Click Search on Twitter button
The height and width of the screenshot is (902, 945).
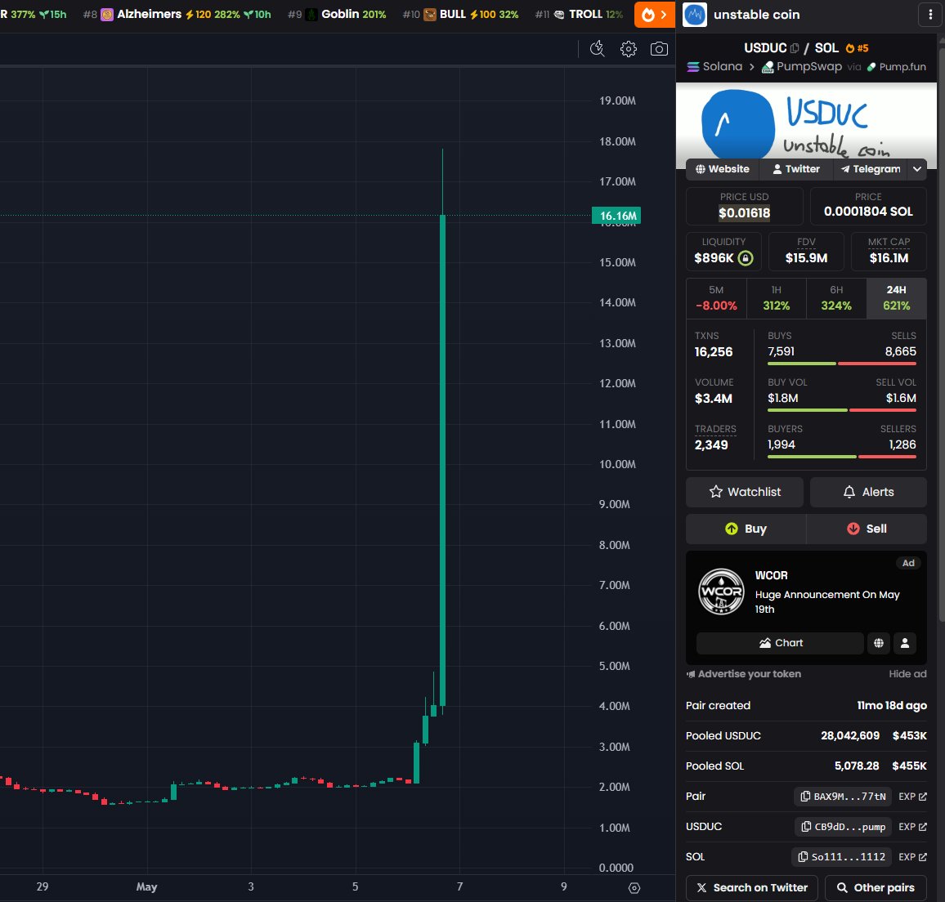coord(751,888)
